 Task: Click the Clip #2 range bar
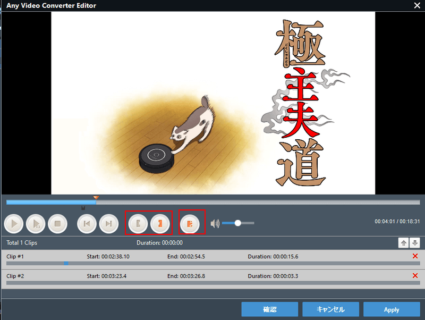click(213, 283)
